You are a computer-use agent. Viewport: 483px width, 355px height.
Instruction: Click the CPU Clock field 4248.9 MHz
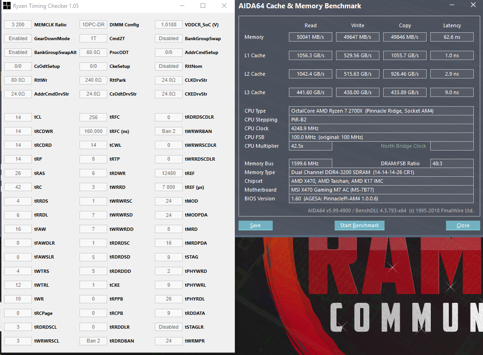click(x=381, y=128)
